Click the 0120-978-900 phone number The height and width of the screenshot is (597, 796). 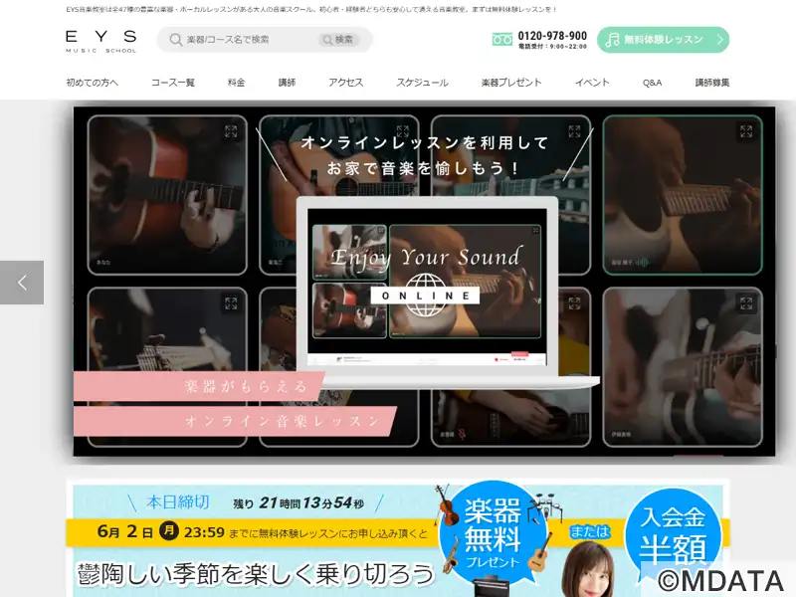tap(552, 36)
